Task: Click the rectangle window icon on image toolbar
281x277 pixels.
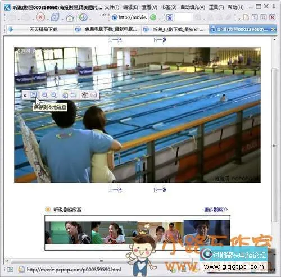Action: tap(74, 95)
